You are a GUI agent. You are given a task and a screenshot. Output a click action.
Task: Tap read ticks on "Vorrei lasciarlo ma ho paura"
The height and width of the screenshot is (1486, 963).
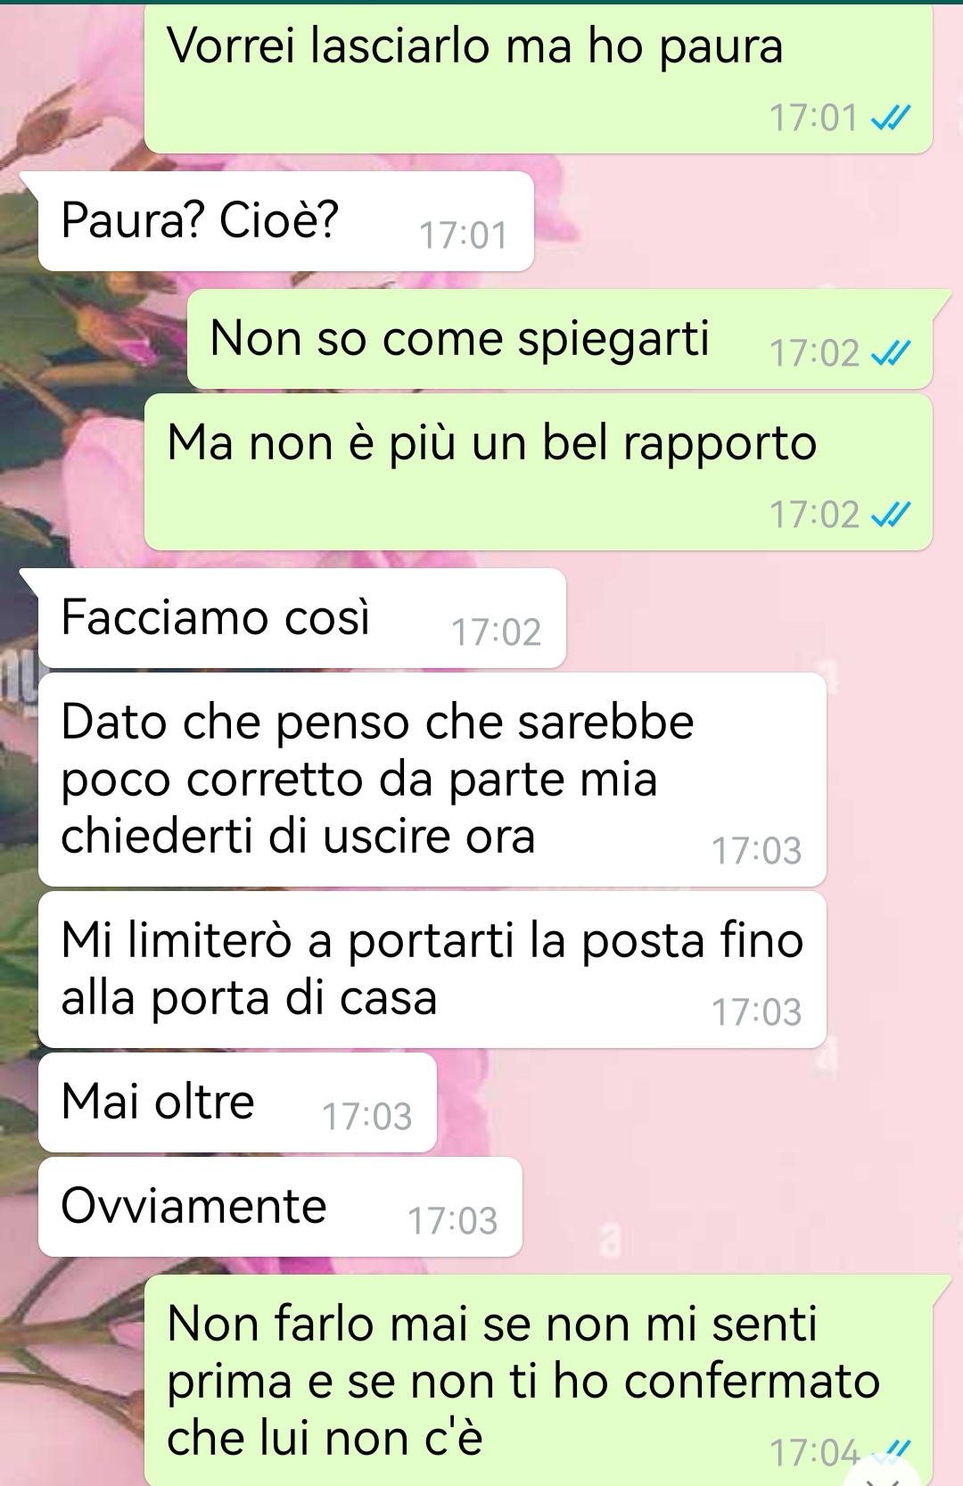point(890,118)
